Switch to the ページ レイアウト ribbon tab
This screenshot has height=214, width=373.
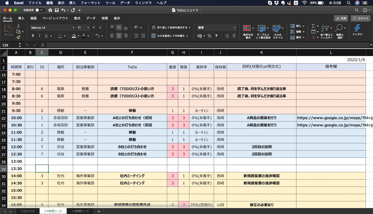[55, 18]
